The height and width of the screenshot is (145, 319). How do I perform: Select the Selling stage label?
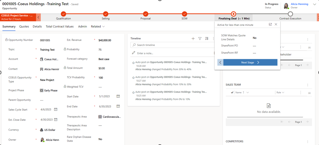[x=106, y=19]
